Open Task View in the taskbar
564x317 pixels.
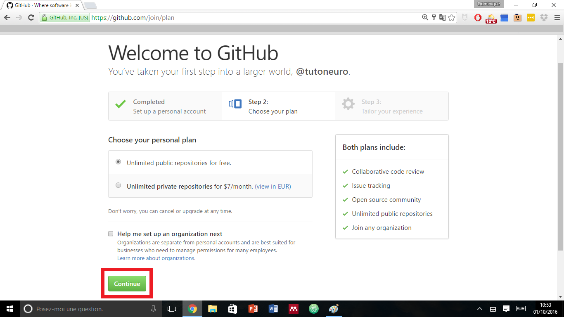tap(172, 309)
